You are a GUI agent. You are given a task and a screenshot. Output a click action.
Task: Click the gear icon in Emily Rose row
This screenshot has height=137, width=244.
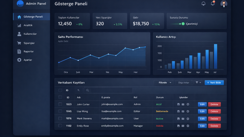coord(188,126)
